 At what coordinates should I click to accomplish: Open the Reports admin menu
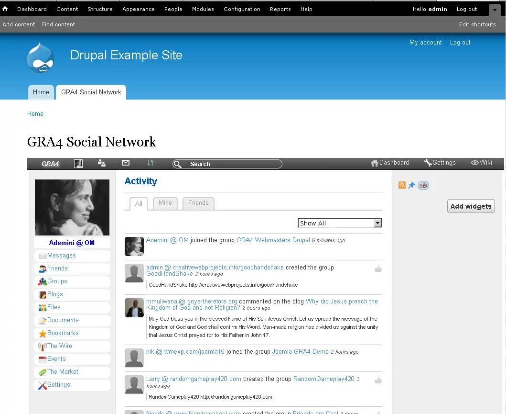click(x=280, y=9)
